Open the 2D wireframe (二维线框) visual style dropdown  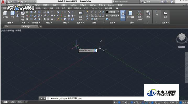pyautogui.click(x=112, y=12)
